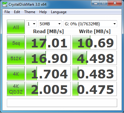
Task: Click the empty comment field at bottom
Action: pyautogui.click(x=62, y=103)
